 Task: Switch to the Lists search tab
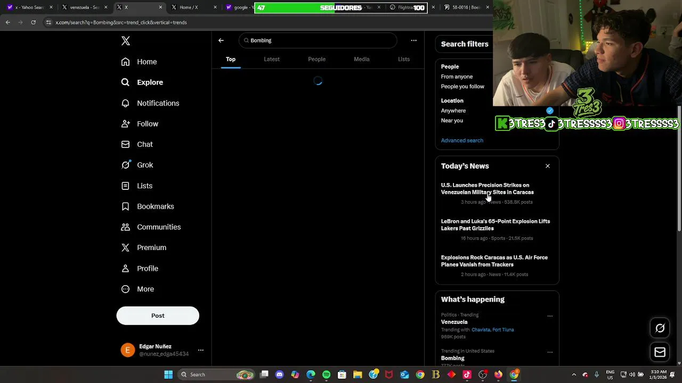404,59
